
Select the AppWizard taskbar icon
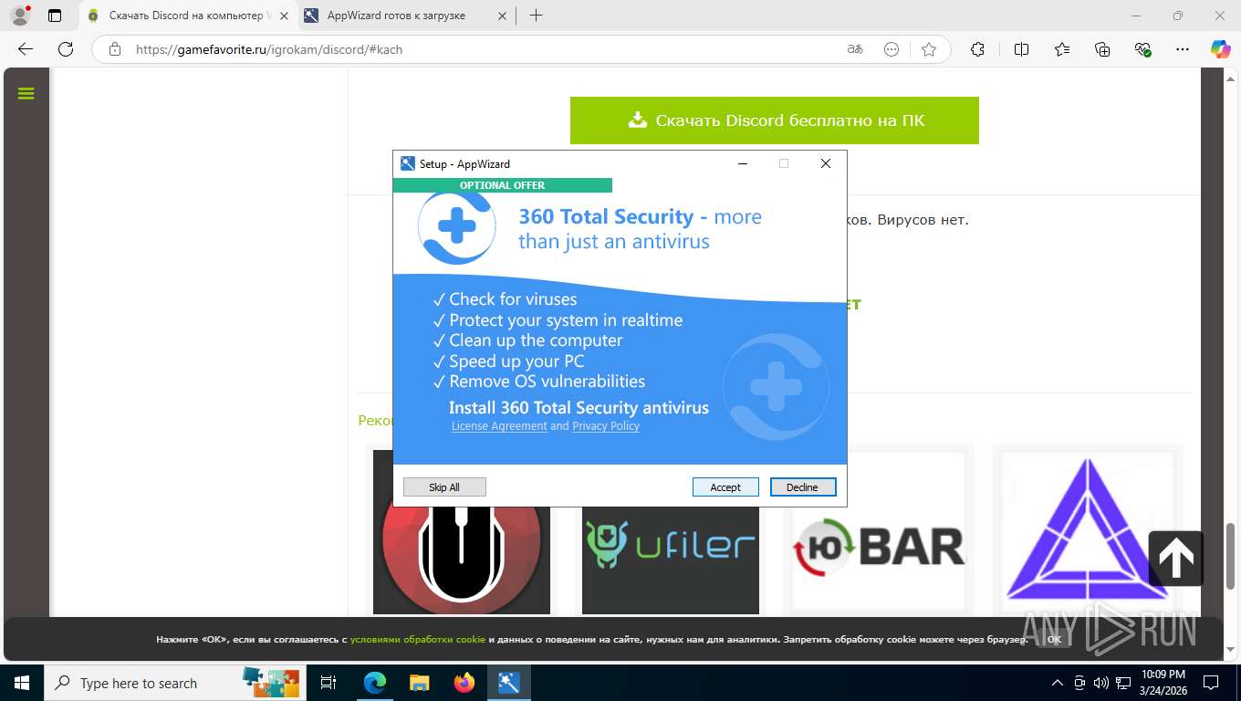(x=509, y=683)
